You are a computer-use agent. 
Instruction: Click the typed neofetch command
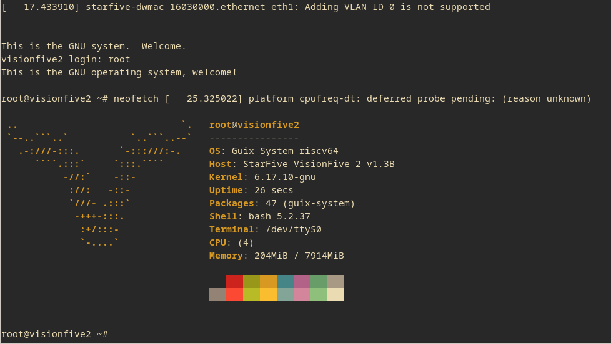(136, 98)
